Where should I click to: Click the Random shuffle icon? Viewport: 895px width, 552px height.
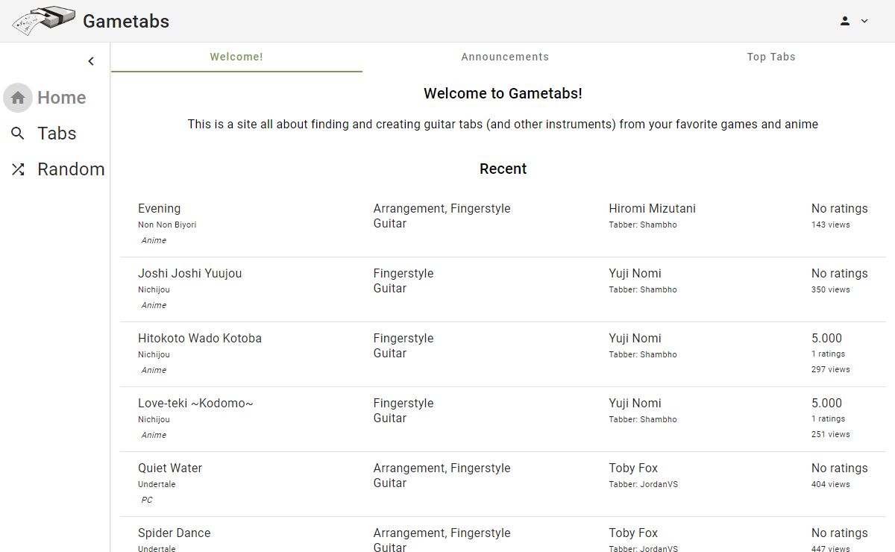pos(18,169)
